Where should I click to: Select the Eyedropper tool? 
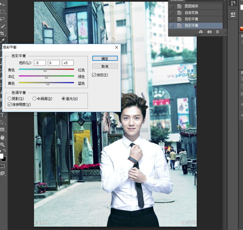coord(2,41)
